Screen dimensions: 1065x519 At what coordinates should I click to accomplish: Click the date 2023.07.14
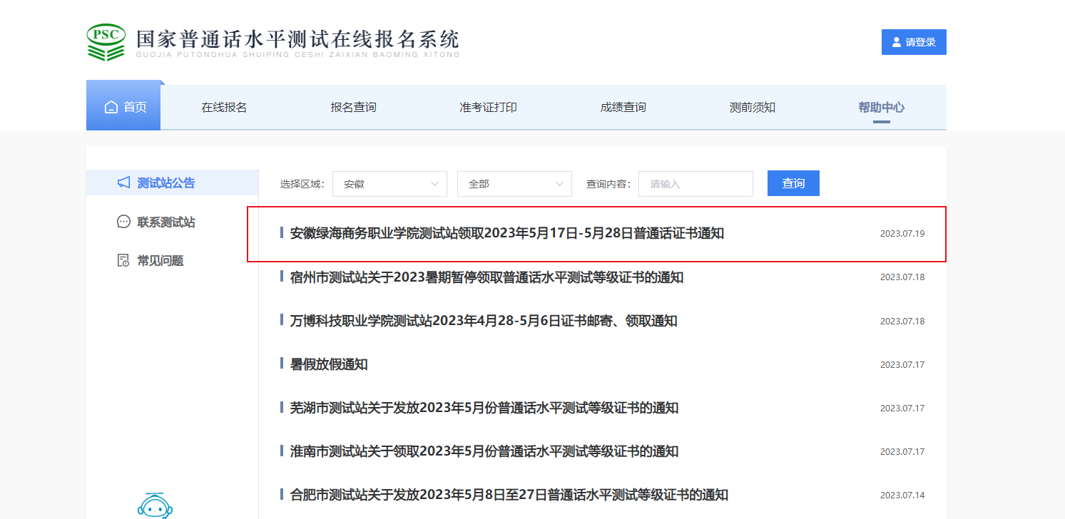click(x=902, y=495)
